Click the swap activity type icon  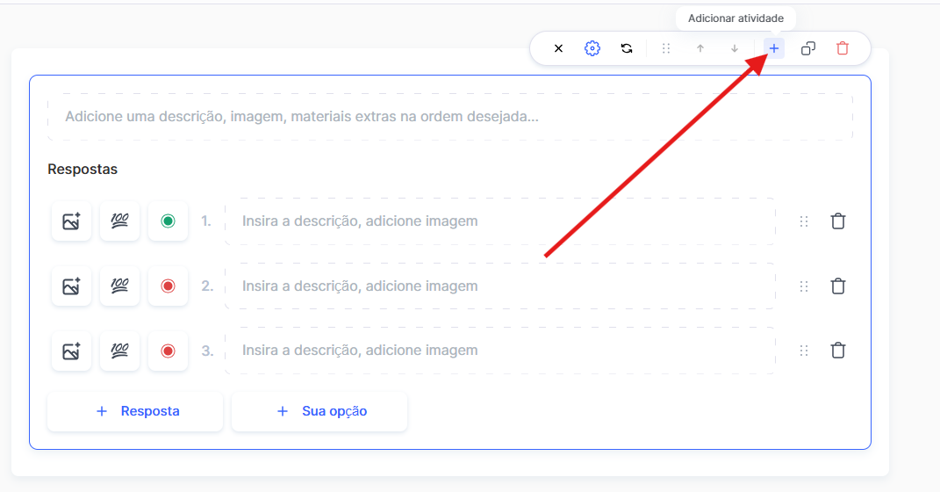point(627,48)
